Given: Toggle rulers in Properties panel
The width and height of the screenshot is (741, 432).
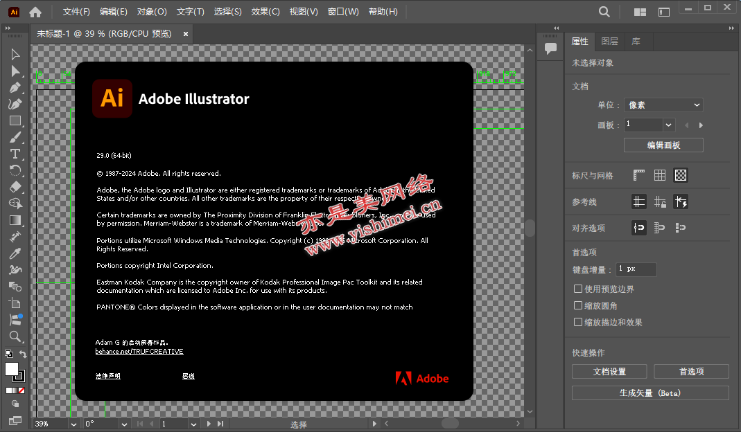Looking at the screenshot, I should point(639,176).
